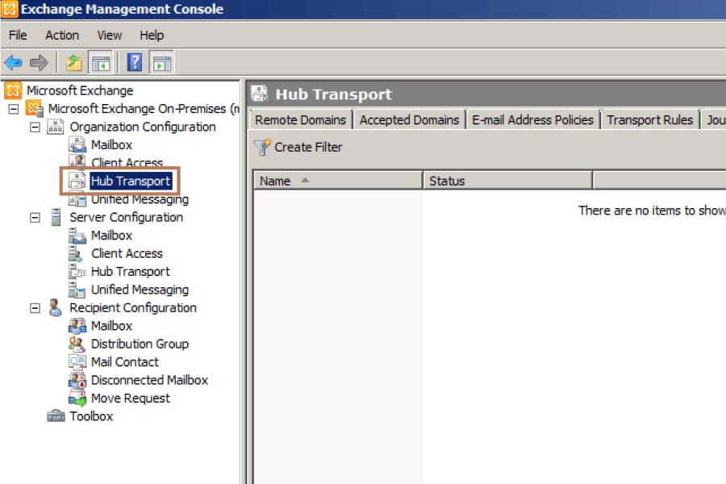Screen dimensions: 726x484
Task: Select Distribution Group under Recipient Configuration
Action: [140, 344]
